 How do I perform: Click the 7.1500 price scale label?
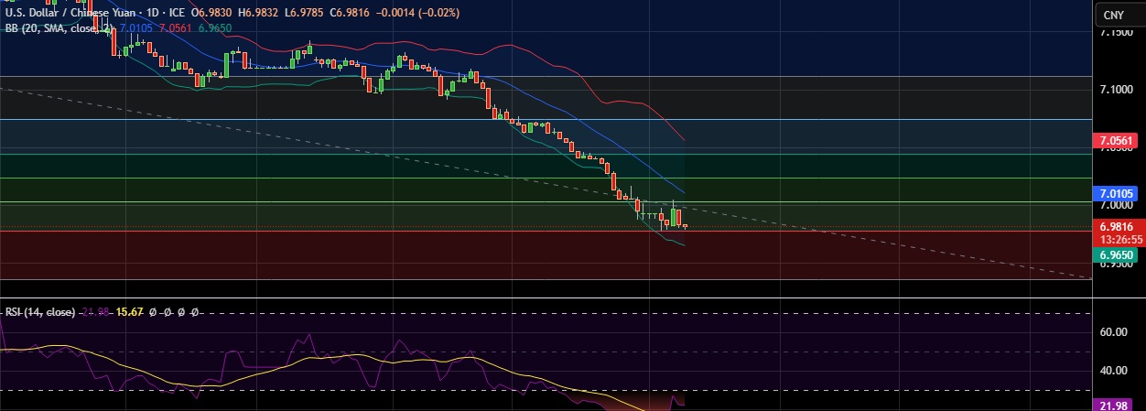tap(1115, 32)
